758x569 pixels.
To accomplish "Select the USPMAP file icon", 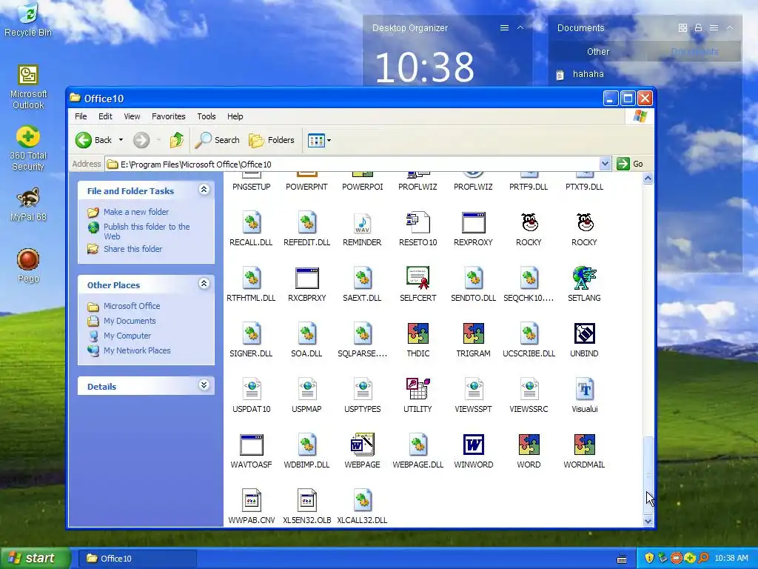I will [306, 389].
